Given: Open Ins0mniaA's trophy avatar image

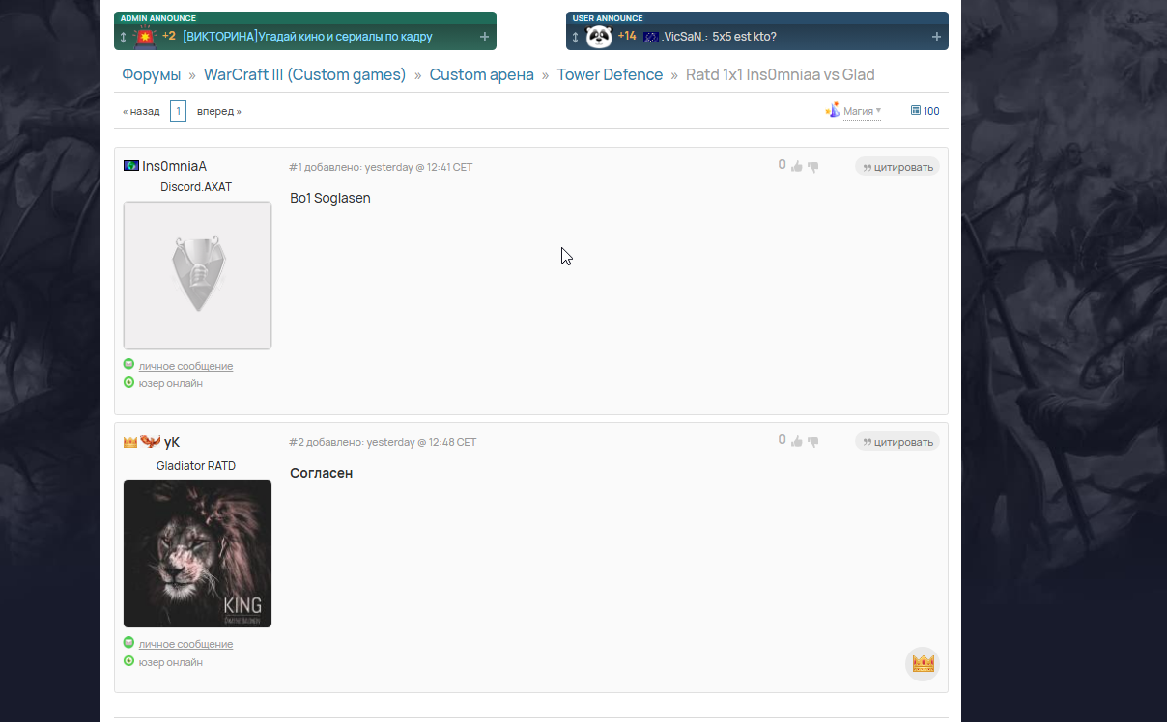Looking at the screenshot, I should (x=197, y=275).
